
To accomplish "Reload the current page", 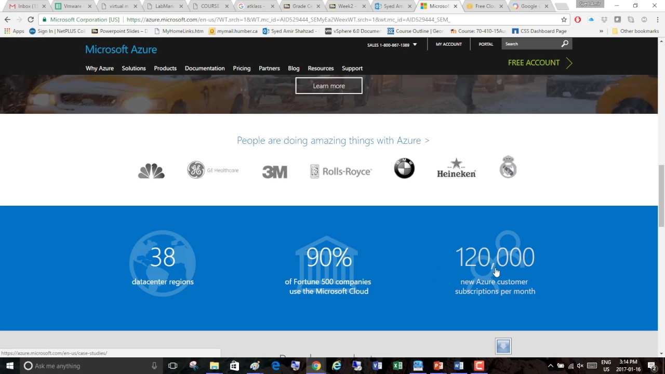I will tap(31, 19).
